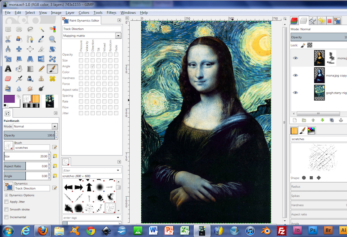Open the Layer menu
This screenshot has width=347, height=237.
(70, 12)
